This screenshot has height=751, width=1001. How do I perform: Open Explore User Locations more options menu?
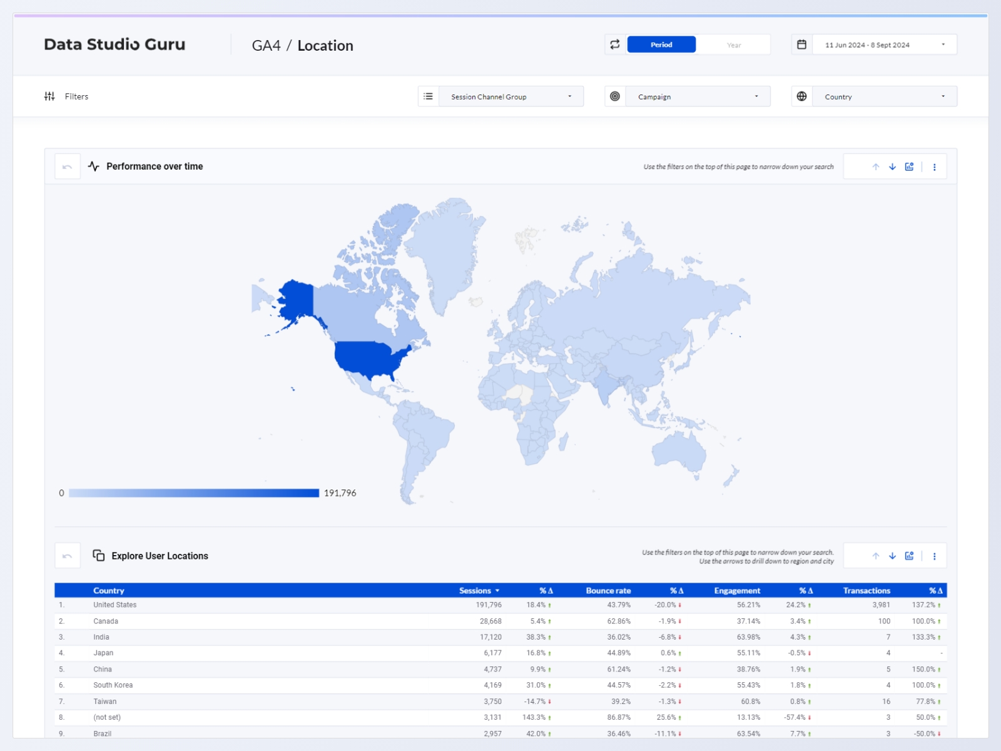point(935,556)
